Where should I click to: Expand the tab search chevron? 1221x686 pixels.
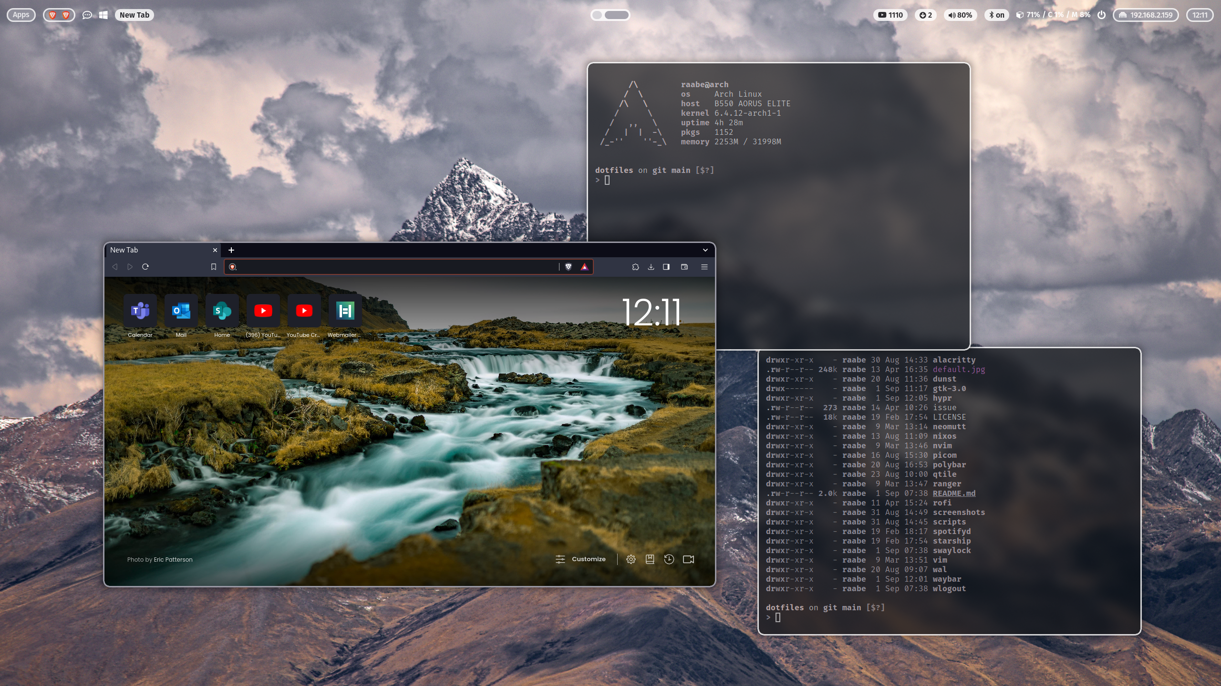click(705, 250)
